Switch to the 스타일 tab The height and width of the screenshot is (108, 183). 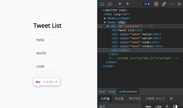[105, 99]
